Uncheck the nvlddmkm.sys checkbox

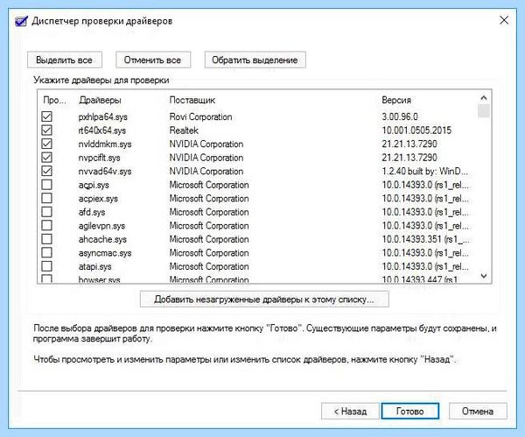pos(47,144)
